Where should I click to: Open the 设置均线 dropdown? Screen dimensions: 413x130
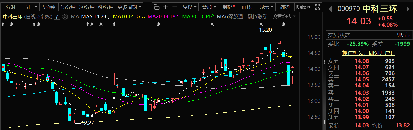(284, 17)
